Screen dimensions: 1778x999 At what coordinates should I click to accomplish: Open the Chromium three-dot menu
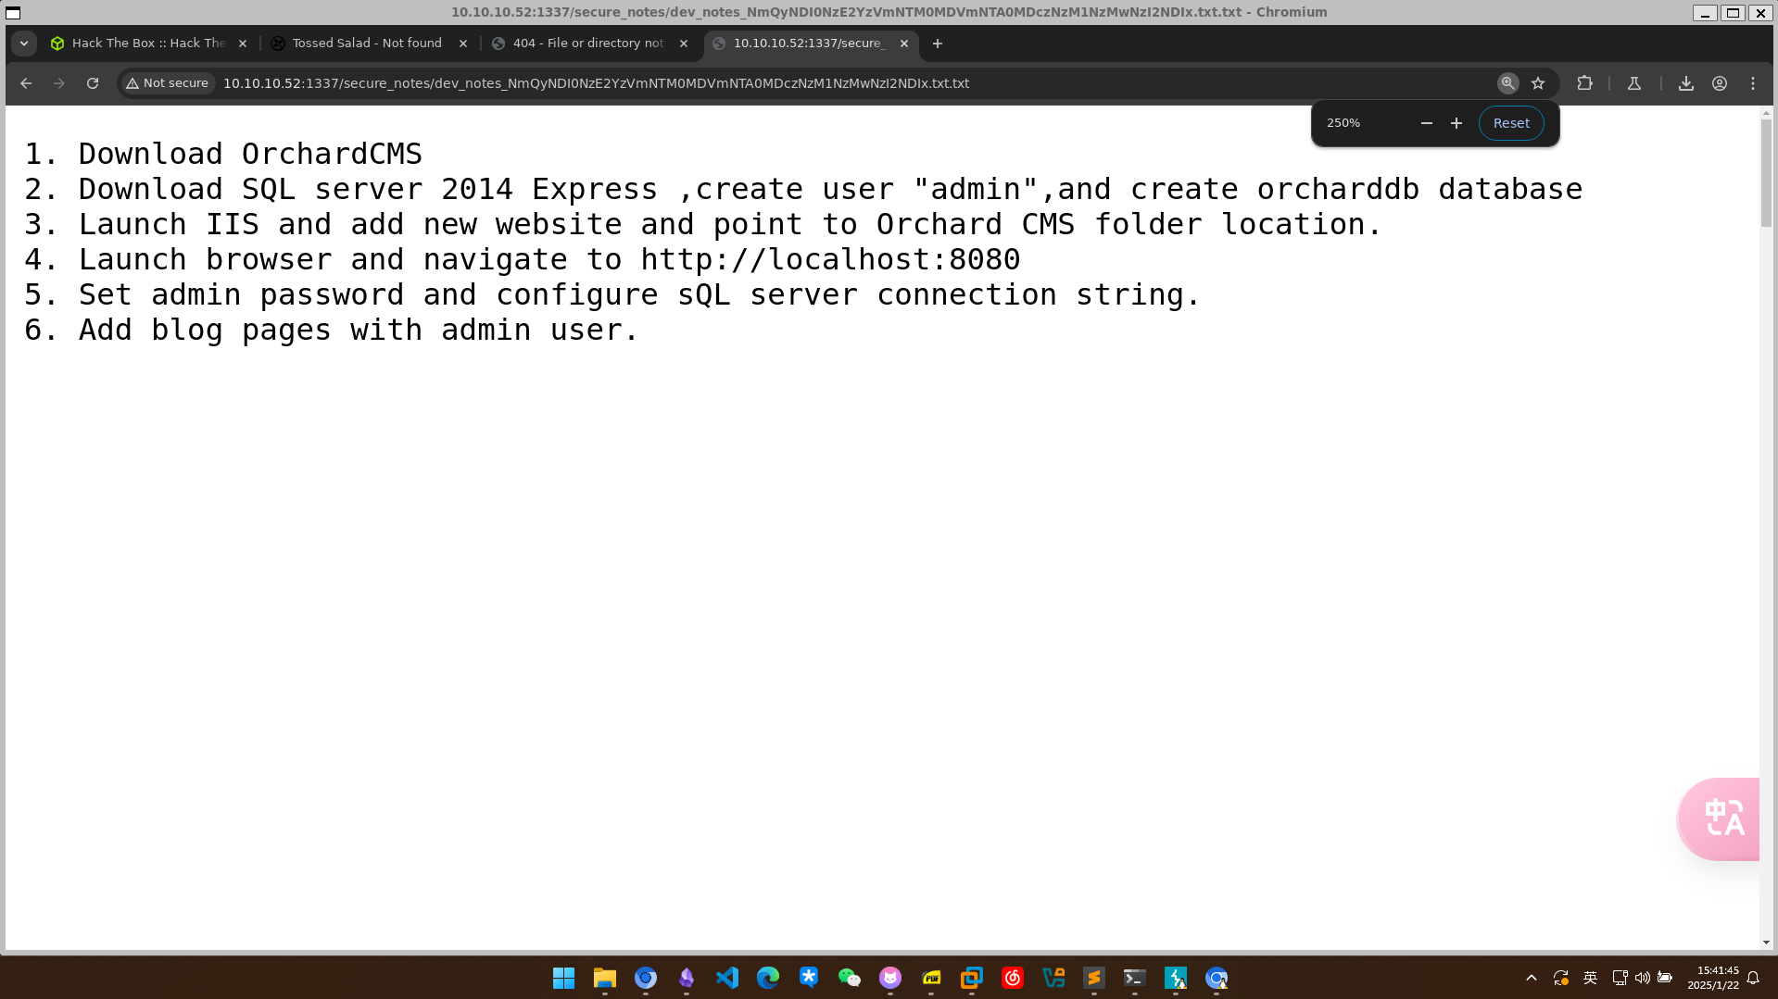(1753, 83)
